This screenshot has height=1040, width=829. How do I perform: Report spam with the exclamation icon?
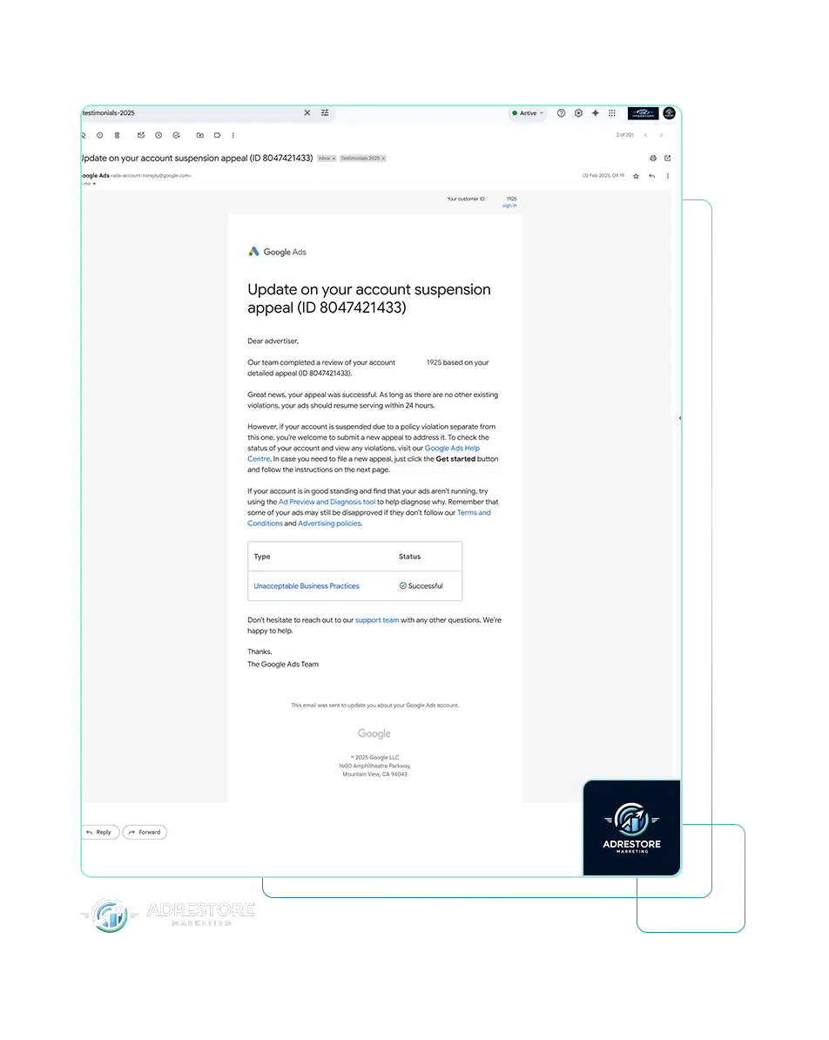tap(99, 135)
